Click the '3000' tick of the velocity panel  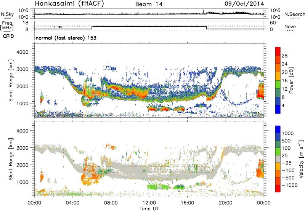[x=22, y=148]
